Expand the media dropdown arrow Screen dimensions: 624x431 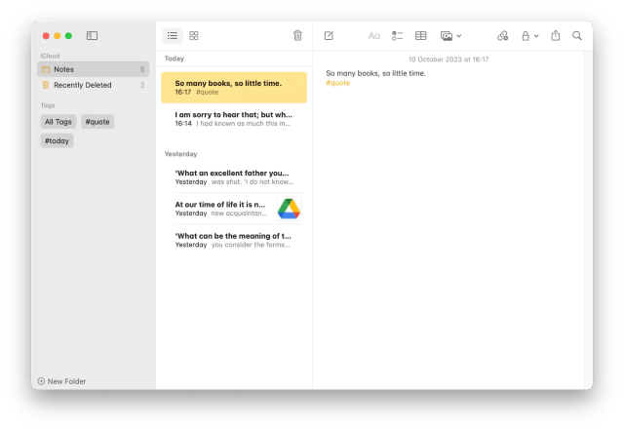(459, 36)
